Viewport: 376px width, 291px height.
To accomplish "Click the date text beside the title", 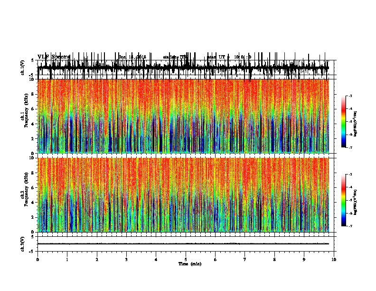I will [x=132, y=57].
